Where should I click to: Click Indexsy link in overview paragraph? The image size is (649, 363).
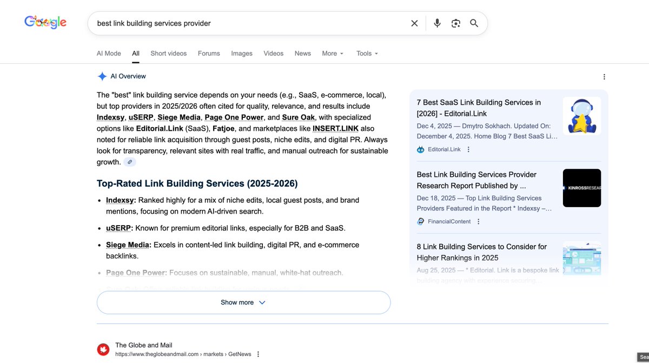point(110,117)
